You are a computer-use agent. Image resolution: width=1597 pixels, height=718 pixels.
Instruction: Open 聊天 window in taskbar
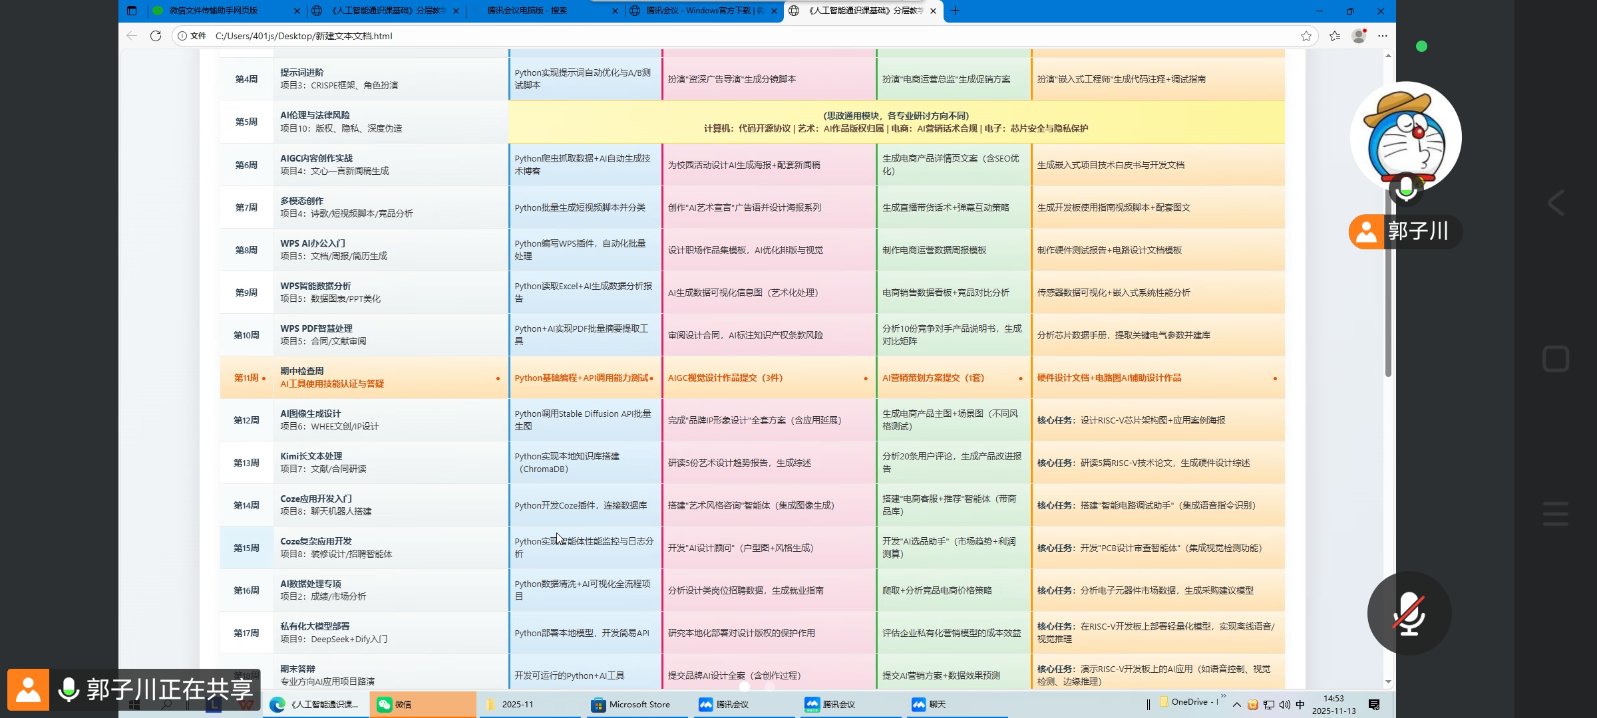[x=930, y=705]
